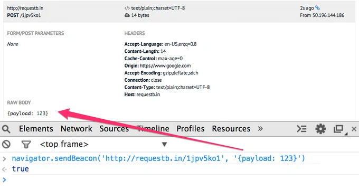The width and height of the screenshot is (359, 190).
Task: Click the Accept-Language header line
Action: point(160,44)
